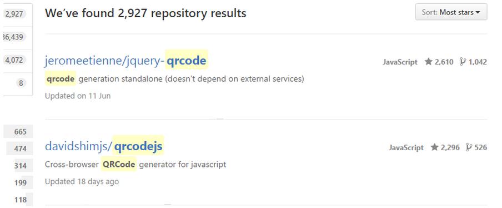
Task: Select the 2,927 count in sidebar
Action: tap(14, 14)
